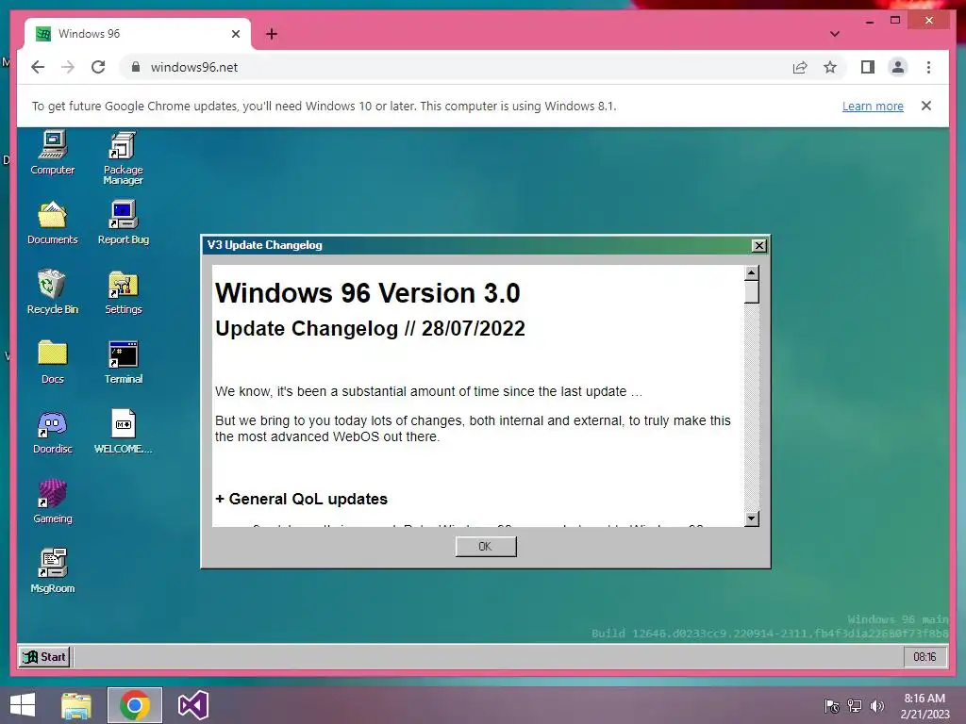
Task: Close the Windows 96 browser tab
Action: tap(235, 34)
